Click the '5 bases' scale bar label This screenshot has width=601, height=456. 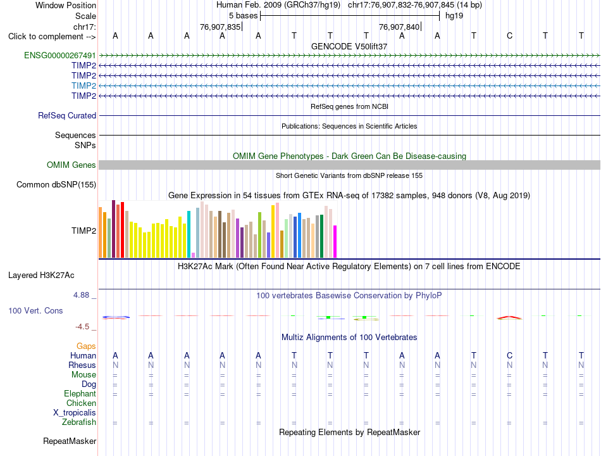(243, 16)
